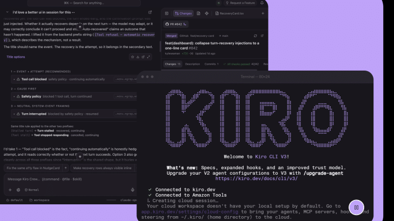This screenshot has width=394, height=221.
Task: Expand the Safety policy row
Action: tap(14, 96)
